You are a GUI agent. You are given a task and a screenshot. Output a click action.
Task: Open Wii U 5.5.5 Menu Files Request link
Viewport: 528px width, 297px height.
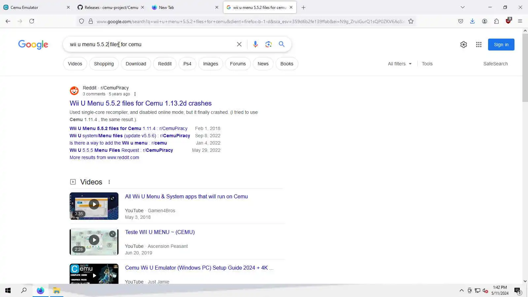(121, 150)
